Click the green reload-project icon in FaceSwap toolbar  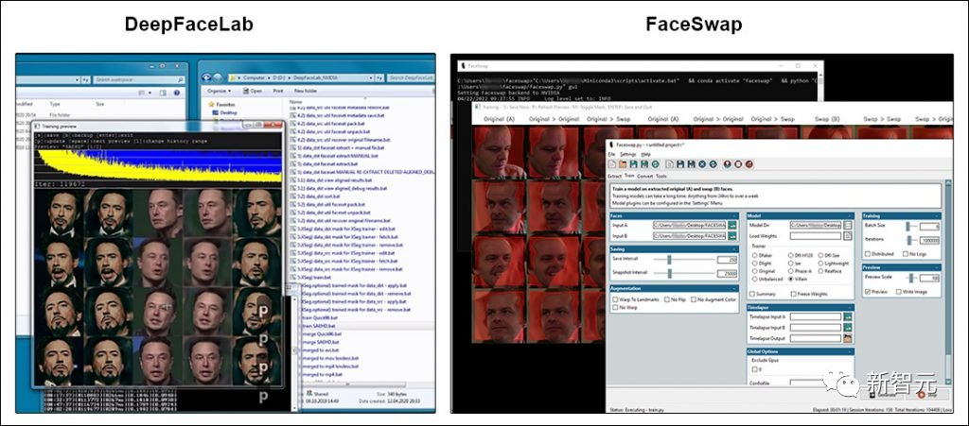[x=655, y=164]
